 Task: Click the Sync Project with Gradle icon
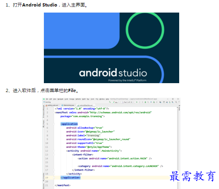[167, 102]
